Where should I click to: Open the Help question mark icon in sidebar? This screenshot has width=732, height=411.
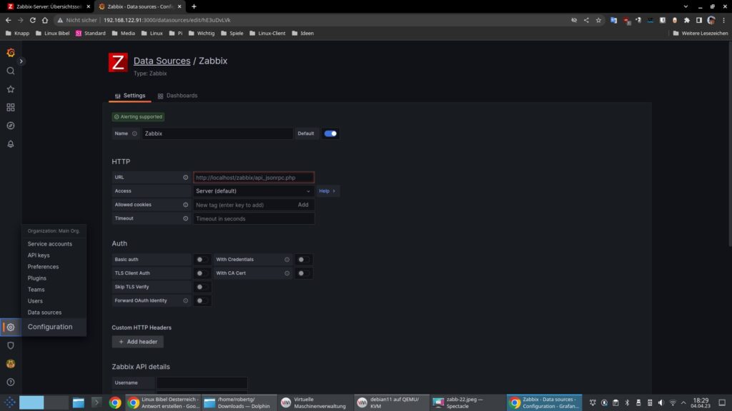[x=11, y=382]
